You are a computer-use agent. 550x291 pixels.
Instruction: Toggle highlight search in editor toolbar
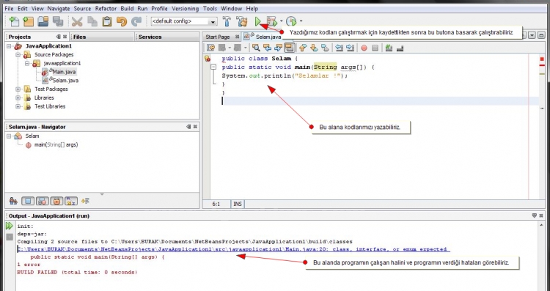(x=290, y=48)
